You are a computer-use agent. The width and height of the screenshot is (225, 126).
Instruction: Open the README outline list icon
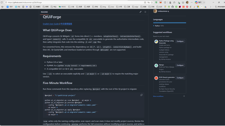[145, 12]
